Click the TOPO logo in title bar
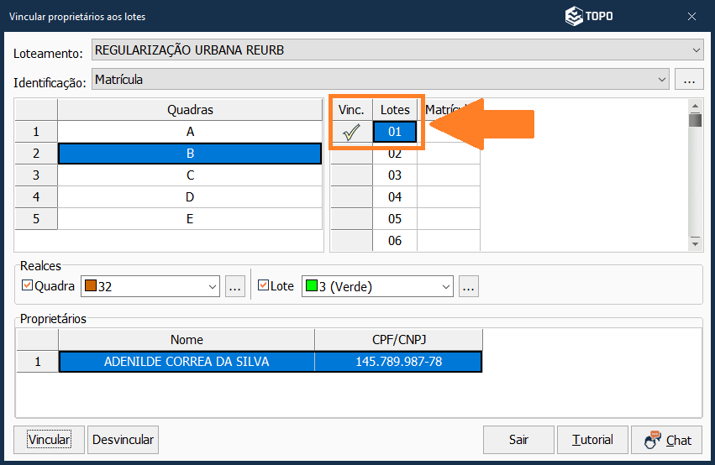The height and width of the screenshot is (465, 715). tap(588, 16)
